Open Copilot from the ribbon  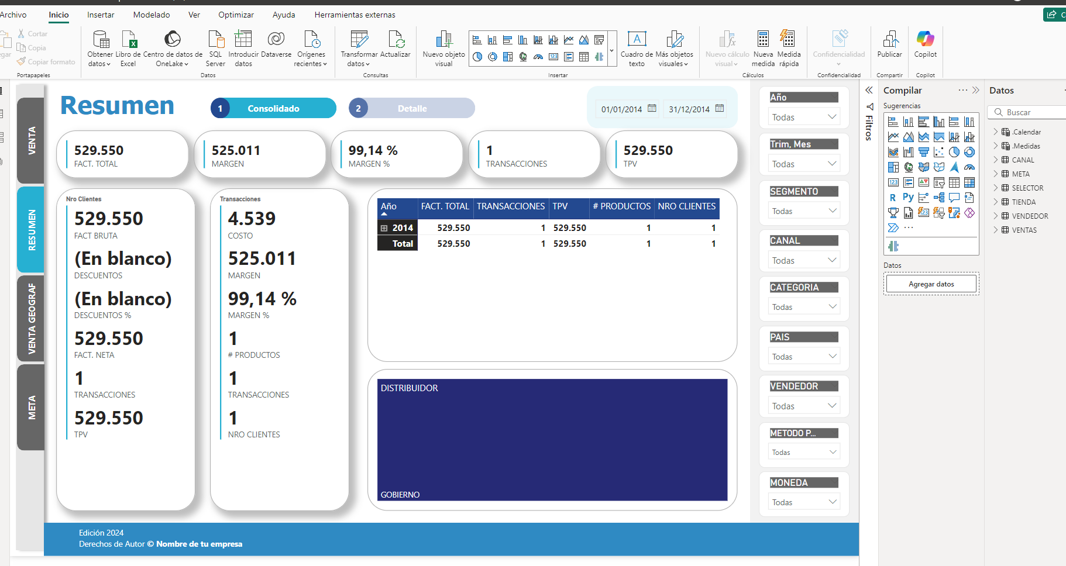tap(925, 45)
